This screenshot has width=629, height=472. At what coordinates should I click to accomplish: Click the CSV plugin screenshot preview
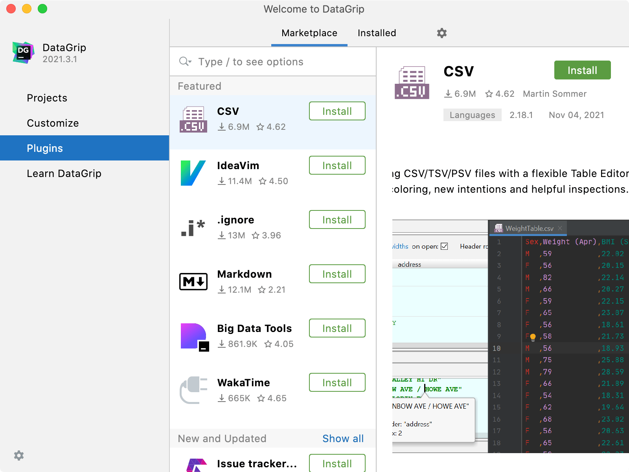click(x=511, y=336)
